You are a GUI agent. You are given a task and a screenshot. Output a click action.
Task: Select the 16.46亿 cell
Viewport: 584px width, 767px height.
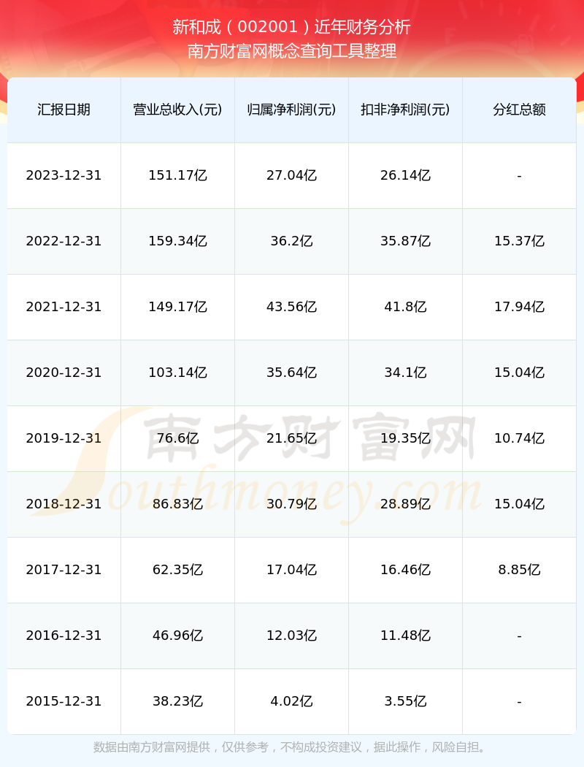click(x=406, y=570)
